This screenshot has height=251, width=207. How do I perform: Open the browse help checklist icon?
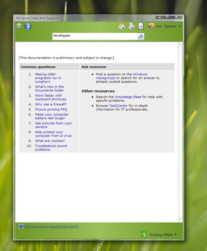[x=141, y=26]
